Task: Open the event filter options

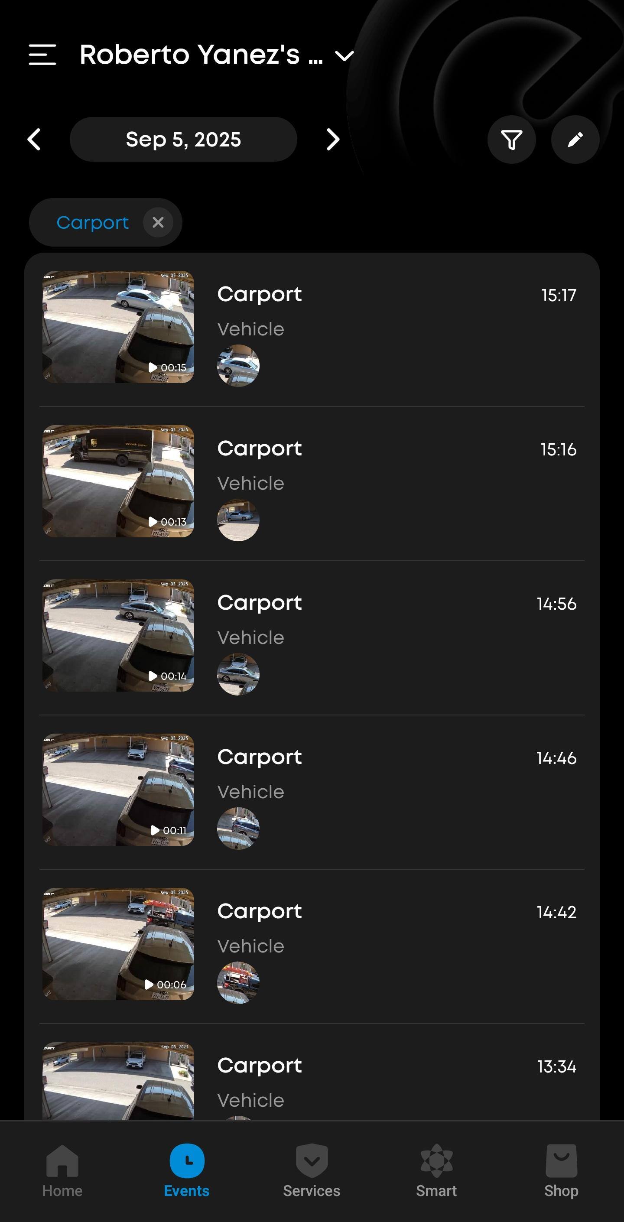Action: coord(511,140)
